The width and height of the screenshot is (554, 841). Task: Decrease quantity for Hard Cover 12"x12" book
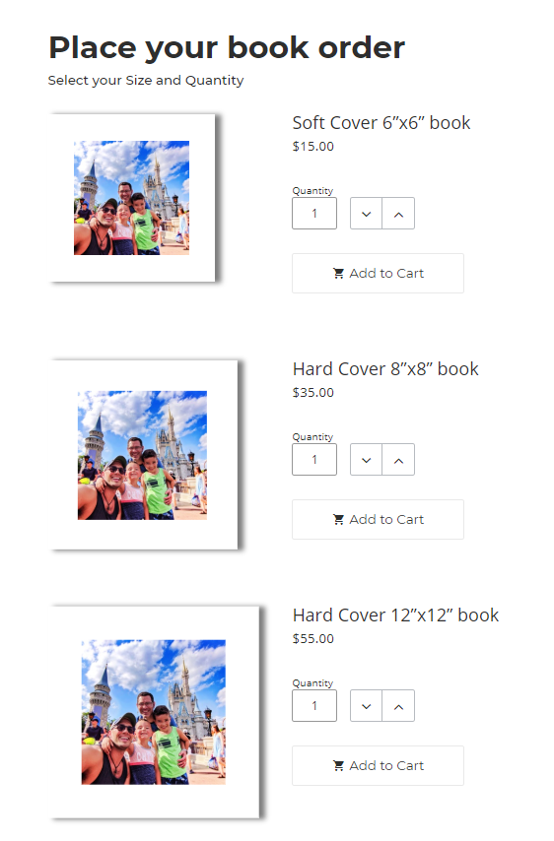point(366,706)
